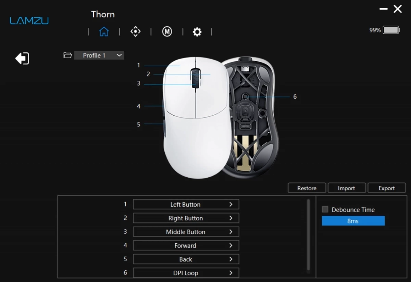The image size is (411, 282).
Task: Click the Thorn device name
Action: (103, 14)
